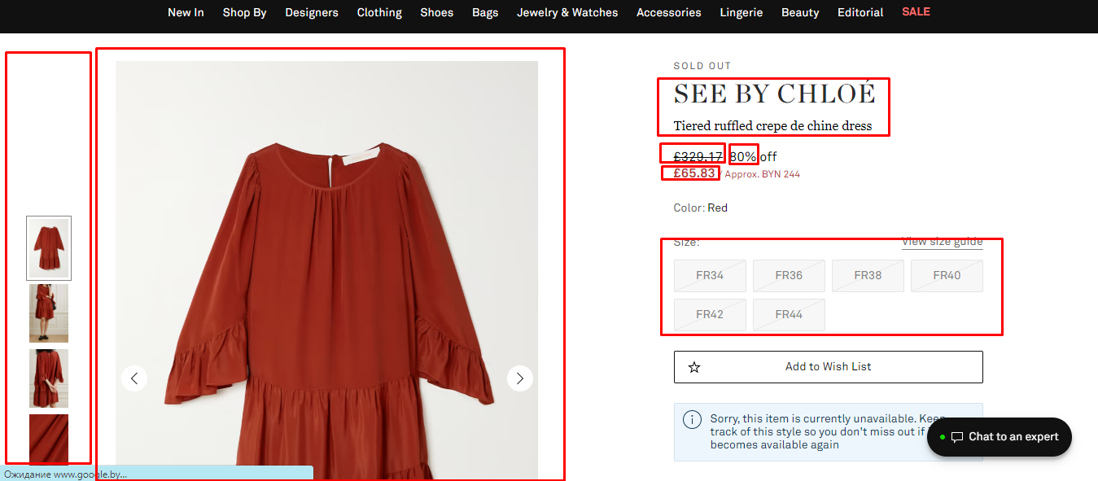Select second thumbnail of model wearing dress

coord(49,313)
